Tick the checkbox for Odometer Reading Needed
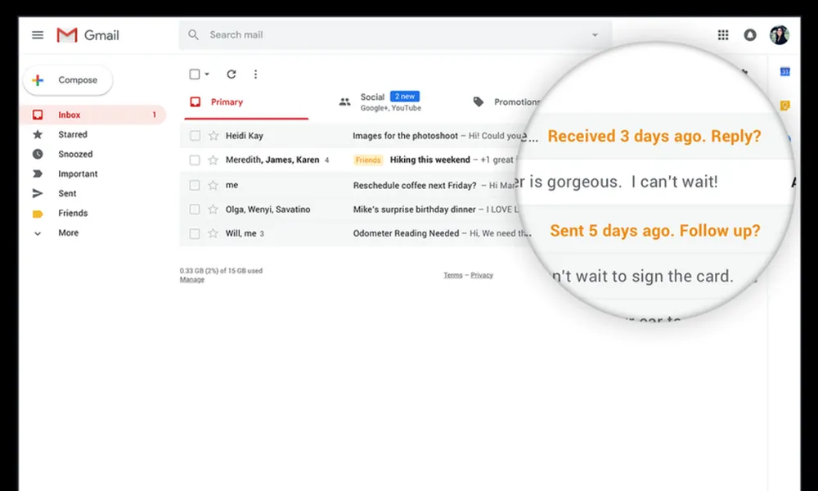Image resolution: width=818 pixels, height=491 pixels. point(195,233)
